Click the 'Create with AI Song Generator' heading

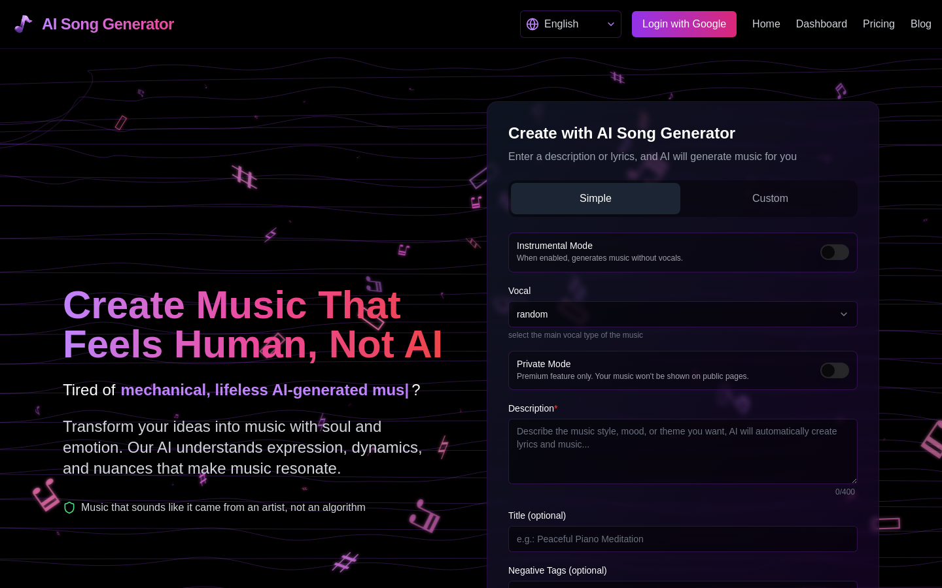pos(621,133)
